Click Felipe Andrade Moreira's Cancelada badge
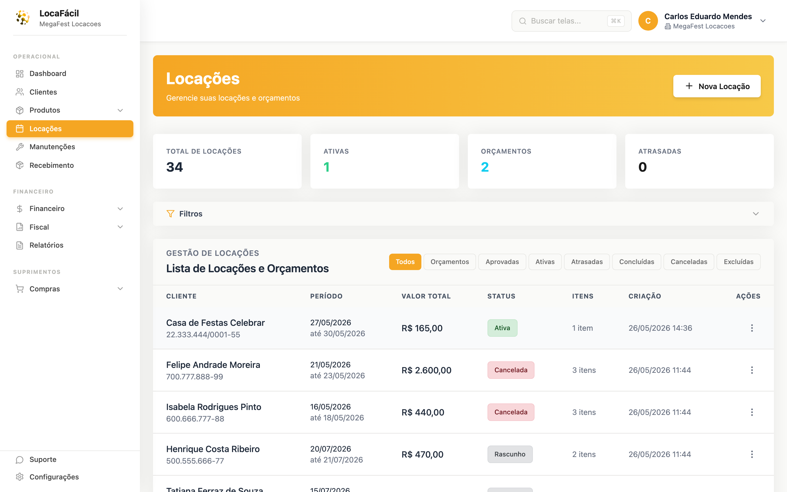 511,370
